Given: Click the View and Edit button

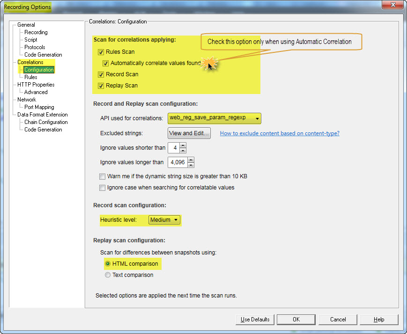Looking at the screenshot, I should coord(189,133).
